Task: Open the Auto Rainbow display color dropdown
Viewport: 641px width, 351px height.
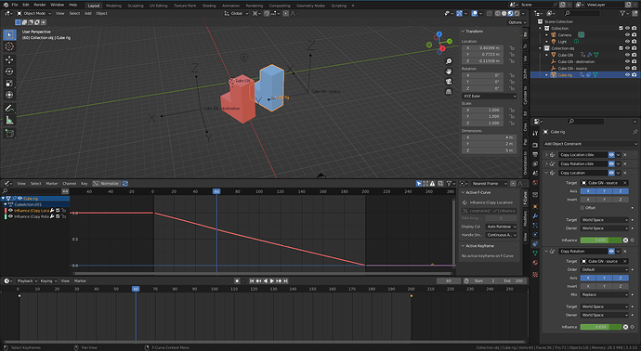Action: (502, 227)
